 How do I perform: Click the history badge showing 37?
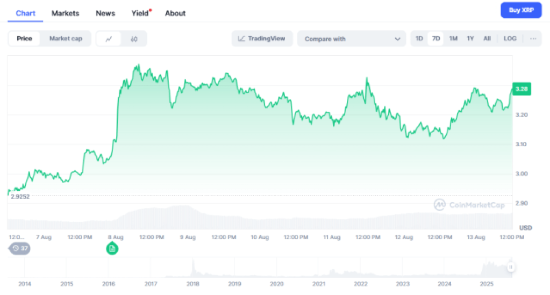[20, 248]
